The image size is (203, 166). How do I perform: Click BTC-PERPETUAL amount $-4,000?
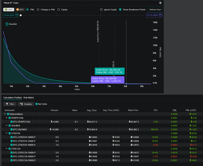55,122
